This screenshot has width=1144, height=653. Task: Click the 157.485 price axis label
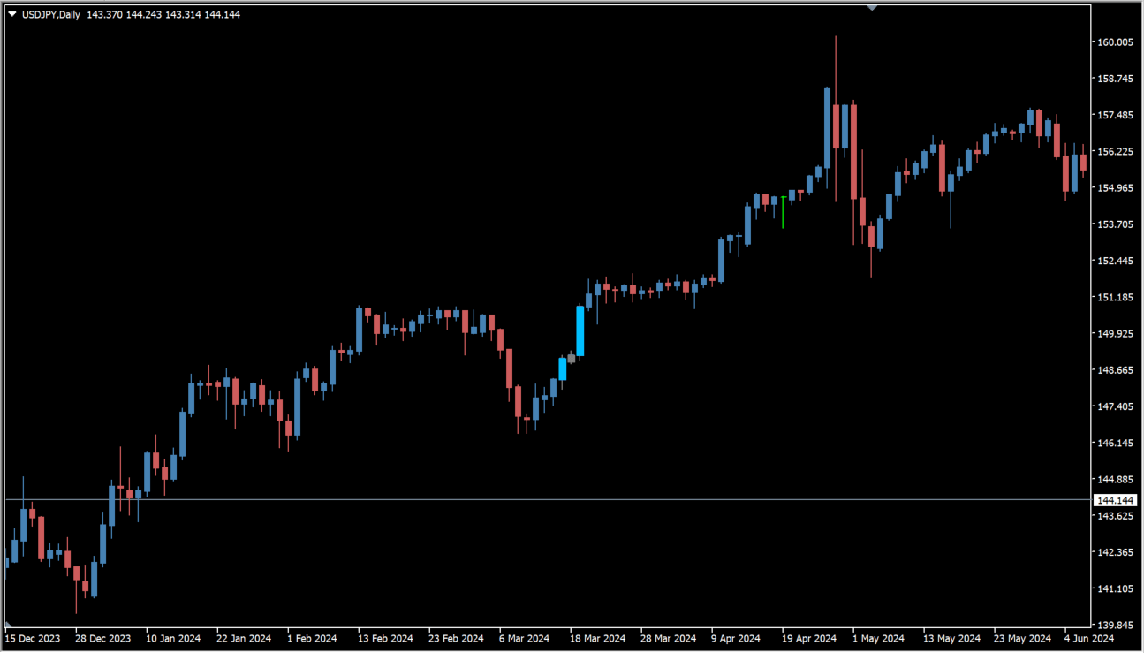click(1115, 115)
